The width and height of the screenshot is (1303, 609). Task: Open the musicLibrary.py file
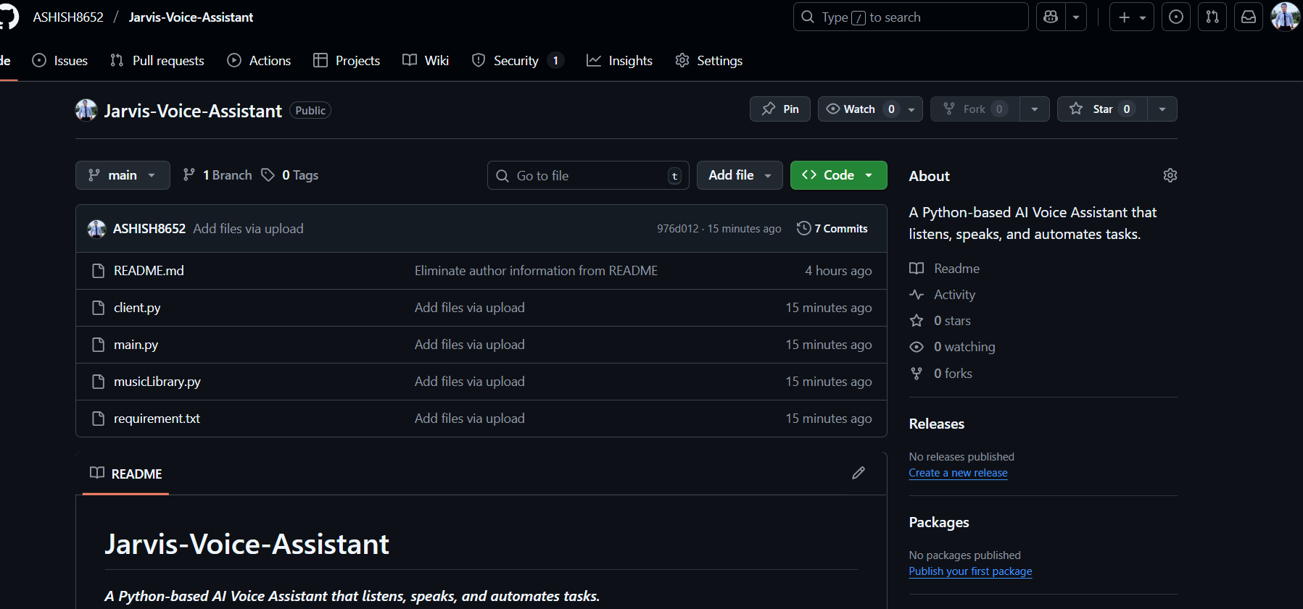point(157,382)
